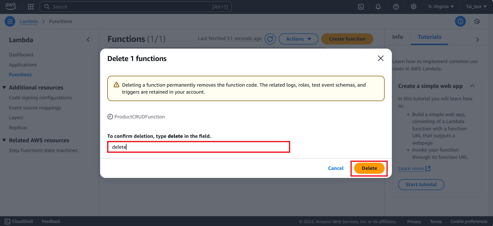Open Cookie preferences in footer
This screenshot has height=226, width=493.
click(469, 222)
